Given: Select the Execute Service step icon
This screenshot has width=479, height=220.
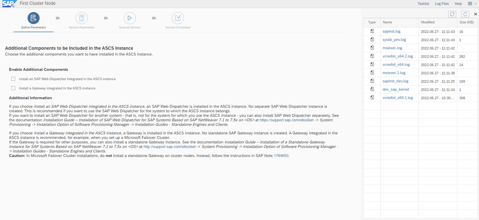Looking at the screenshot, I should (x=130, y=18).
